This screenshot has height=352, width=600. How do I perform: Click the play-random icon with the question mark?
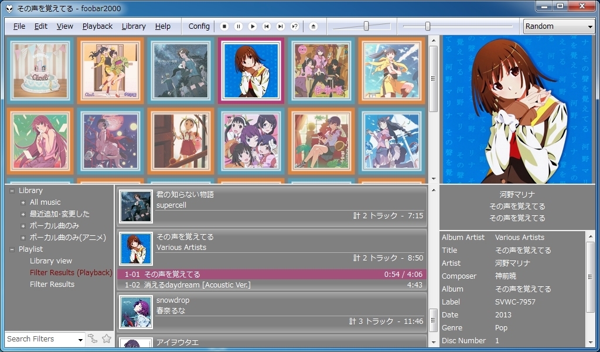click(295, 26)
